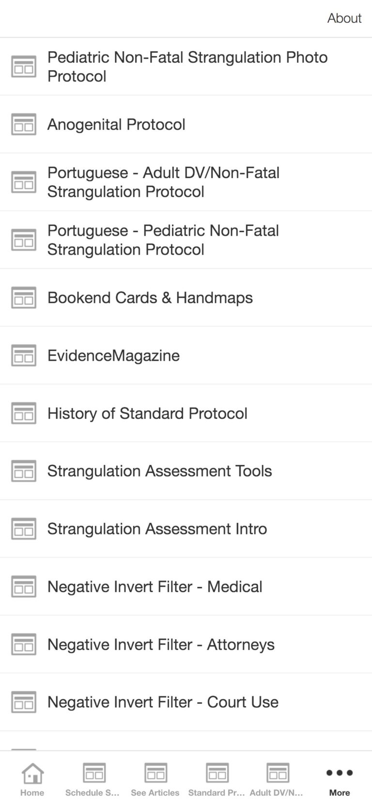
Task: Open Negative Invert Filter - Attorneys
Action: click(160, 644)
